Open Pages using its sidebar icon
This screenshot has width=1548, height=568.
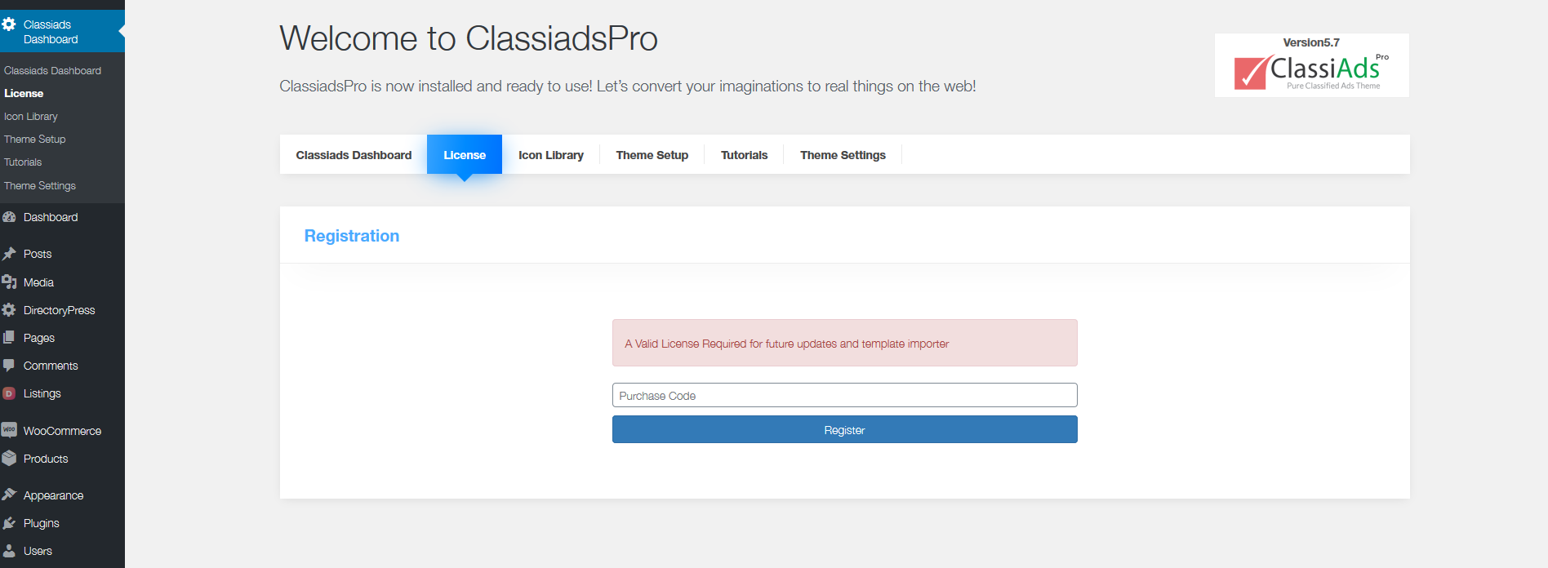(x=9, y=338)
